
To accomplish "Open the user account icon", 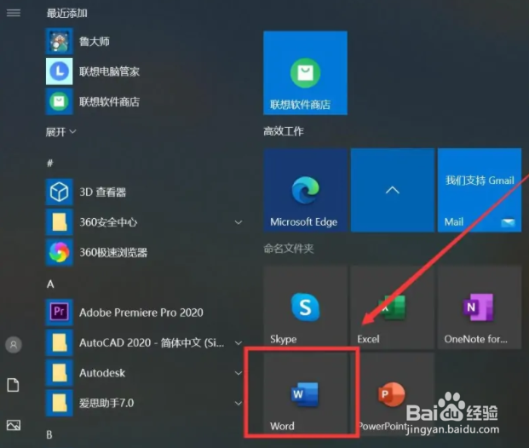I will tap(14, 344).
